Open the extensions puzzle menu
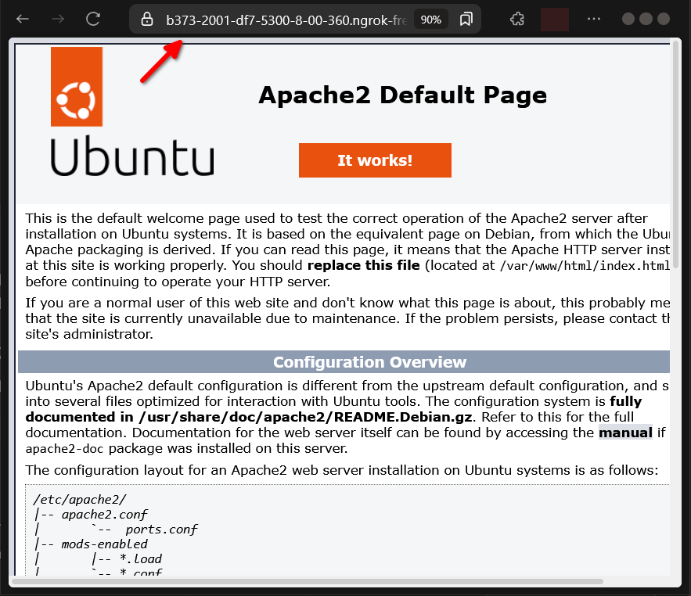 517,19
